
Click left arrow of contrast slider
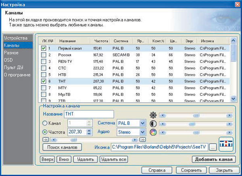(163, 124)
